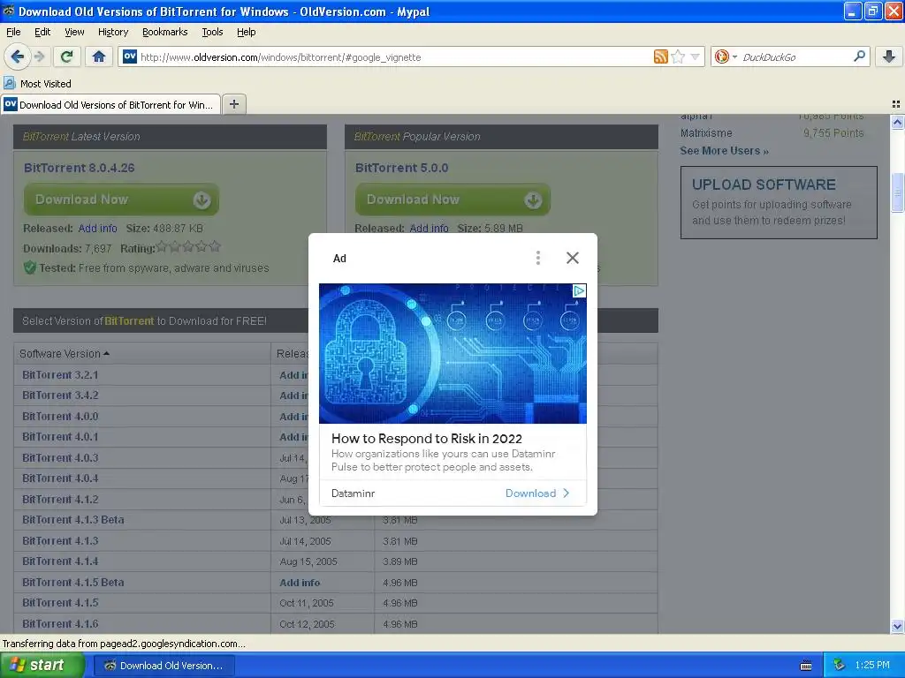Click the page scrollbar up arrow
905x678 pixels.
click(x=897, y=122)
